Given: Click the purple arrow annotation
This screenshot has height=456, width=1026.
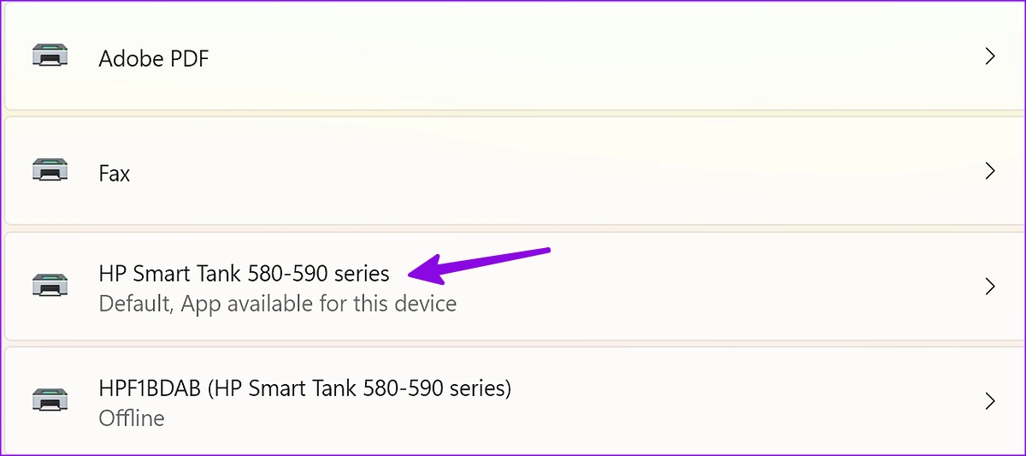Looking at the screenshot, I should coord(481,264).
